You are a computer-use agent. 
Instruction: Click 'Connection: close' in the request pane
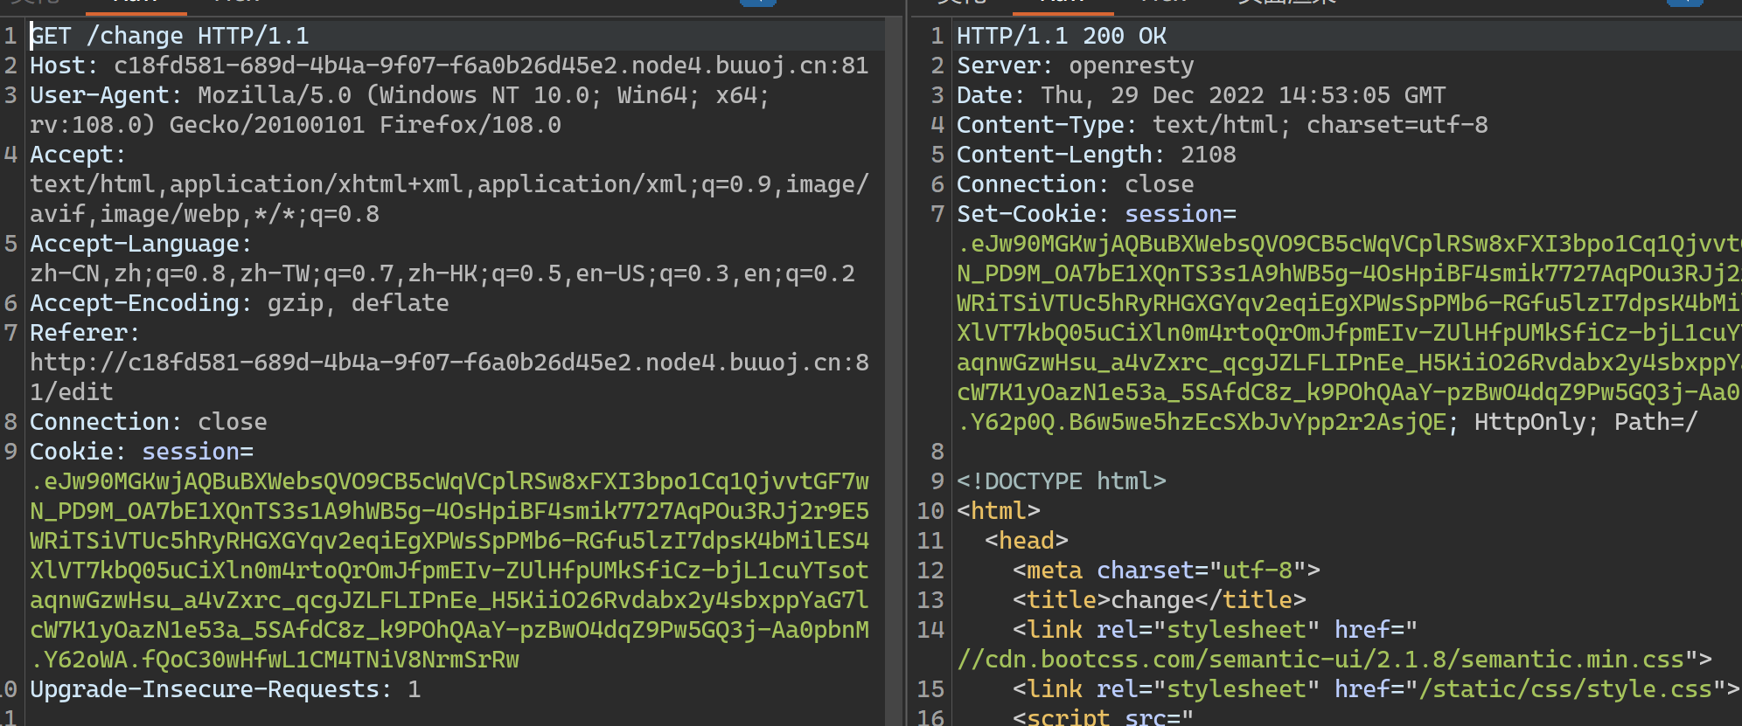coord(148,422)
